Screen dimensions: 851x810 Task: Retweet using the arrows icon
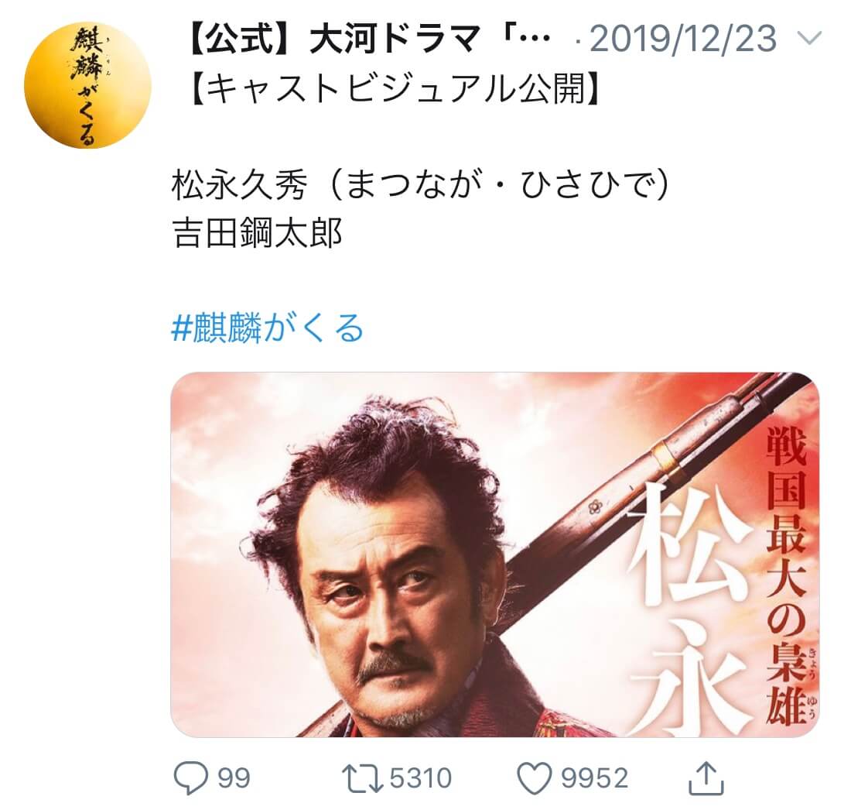[362, 778]
